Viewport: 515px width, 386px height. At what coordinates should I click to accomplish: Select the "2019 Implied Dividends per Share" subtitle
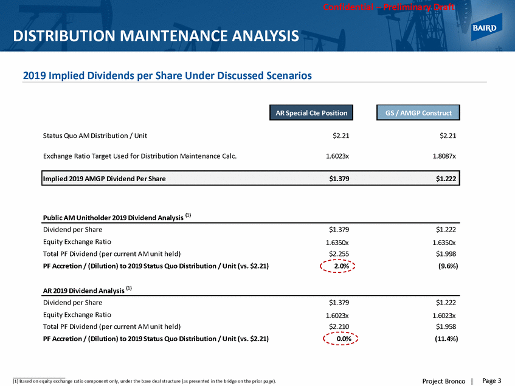coord(167,75)
